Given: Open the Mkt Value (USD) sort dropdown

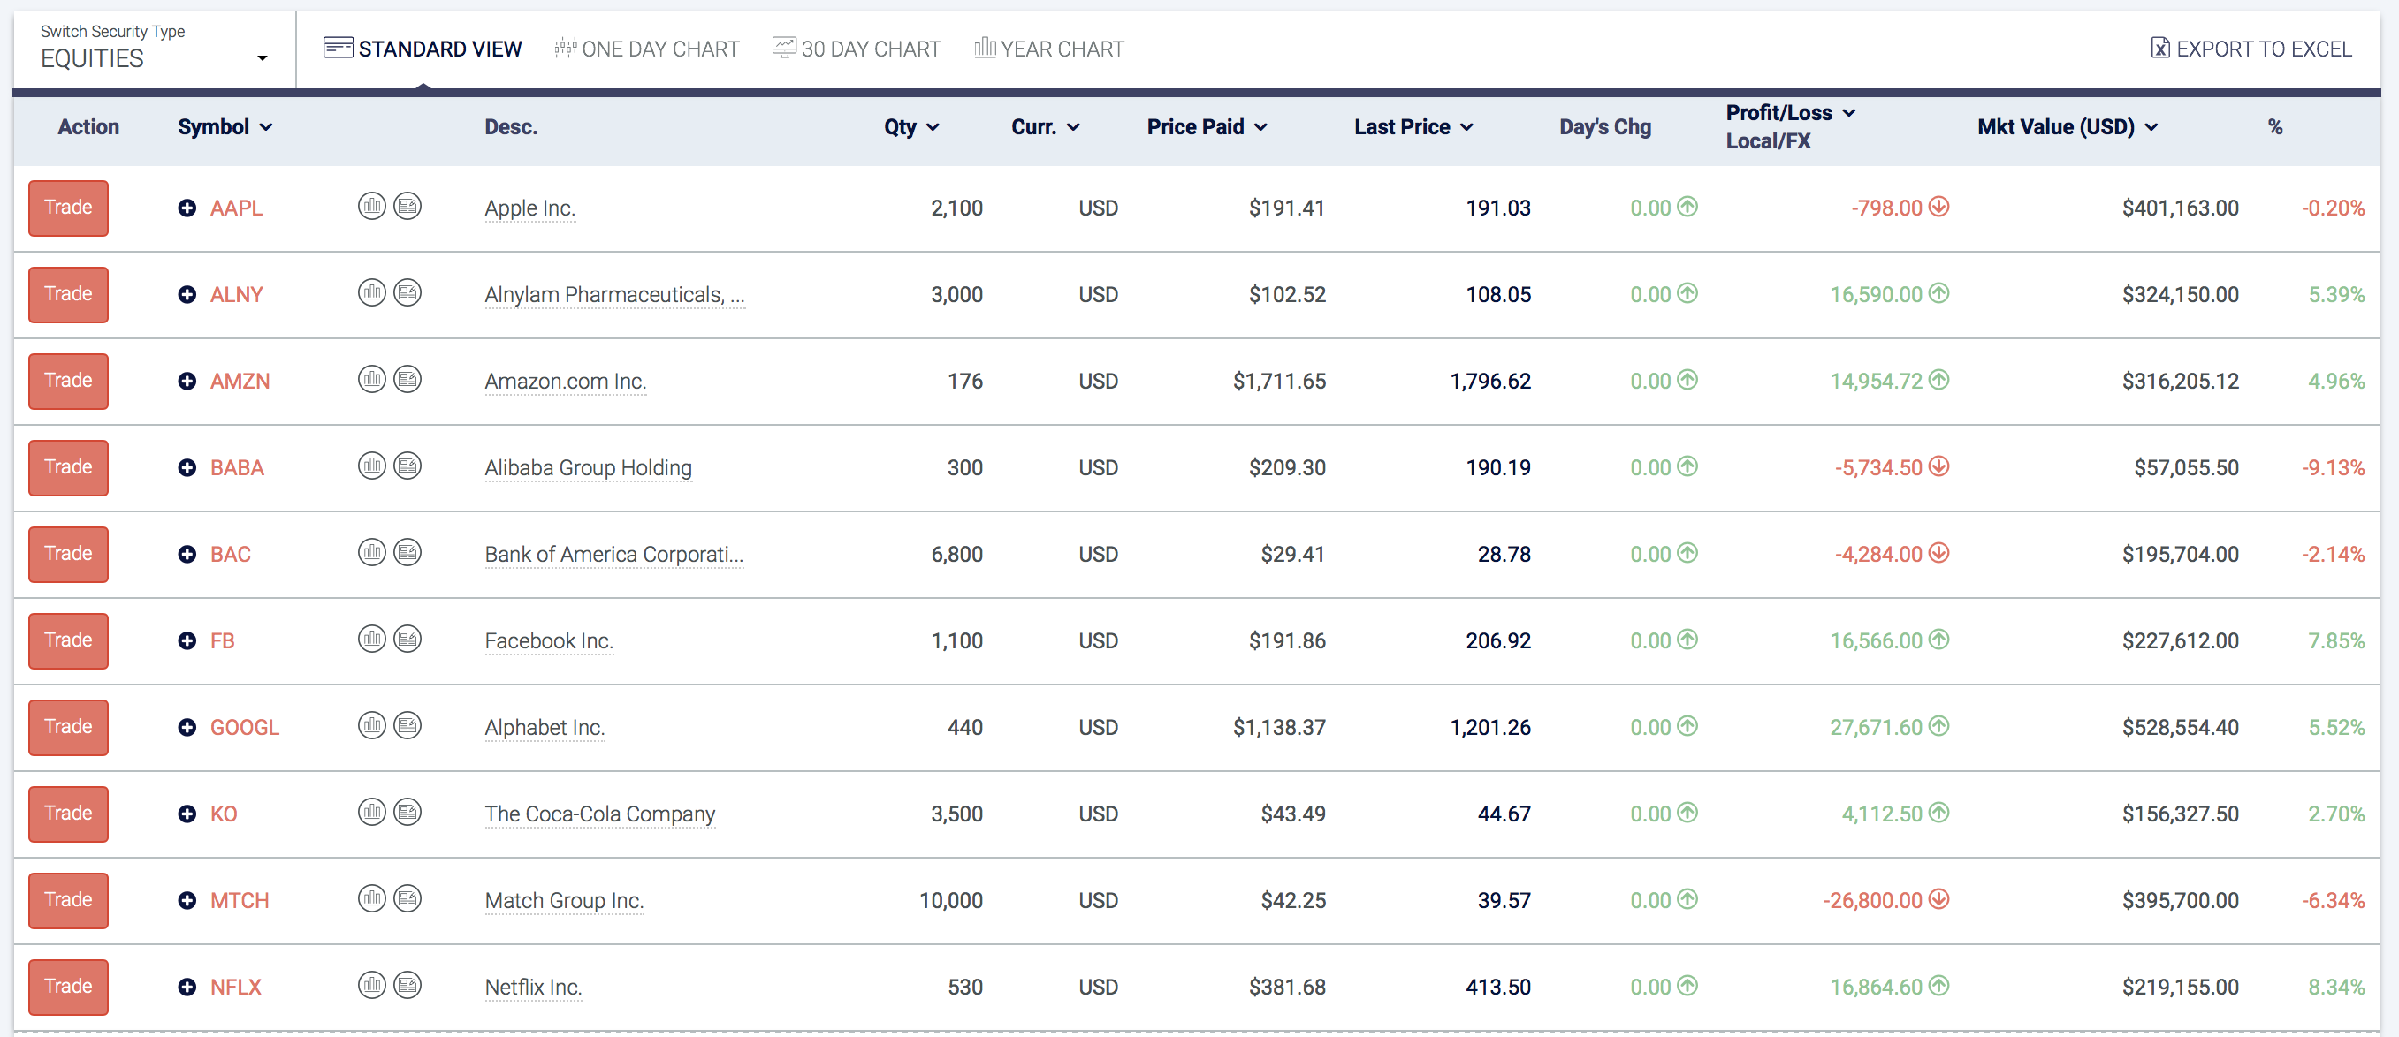Looking at the screenshot, I should [2151, 127].
